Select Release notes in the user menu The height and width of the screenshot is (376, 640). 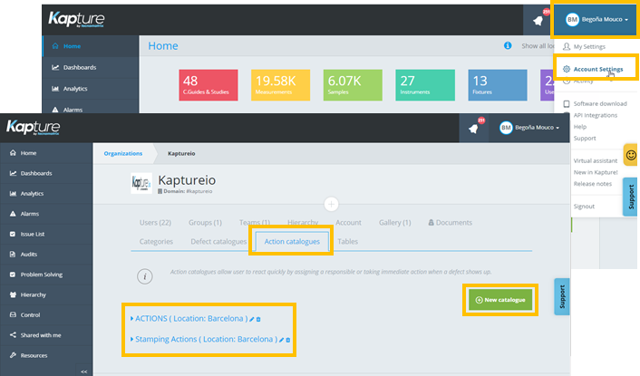point(593,184)
